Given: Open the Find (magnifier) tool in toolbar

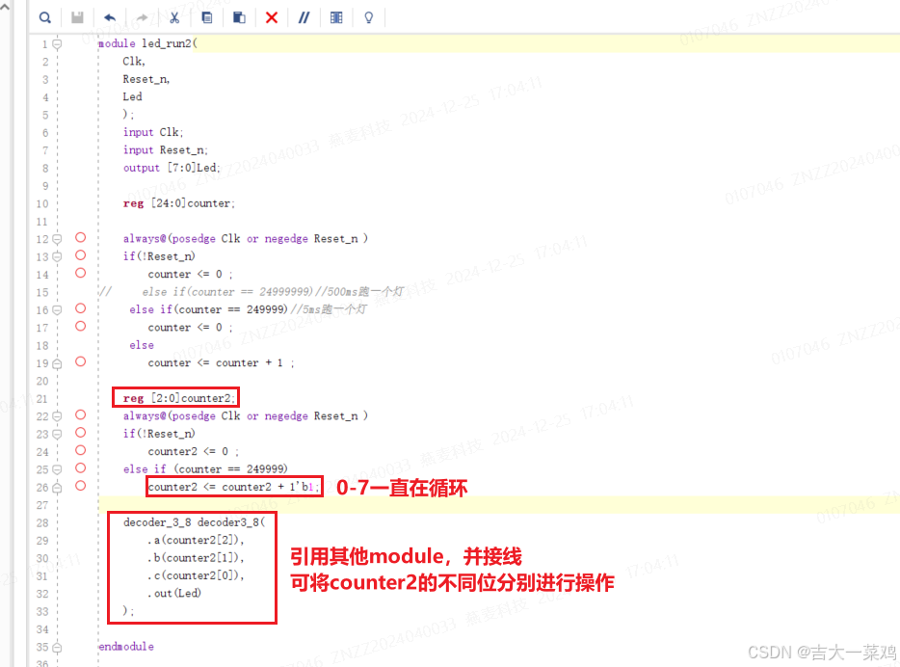Looking at the screenshot, I should pyautogui.click(x=44, y=17).
